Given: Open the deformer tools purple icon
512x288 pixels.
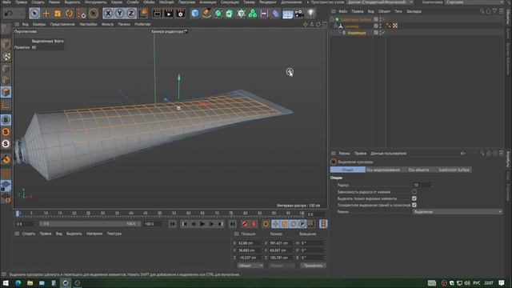Looking at the screenshot, I should point(275,14).
